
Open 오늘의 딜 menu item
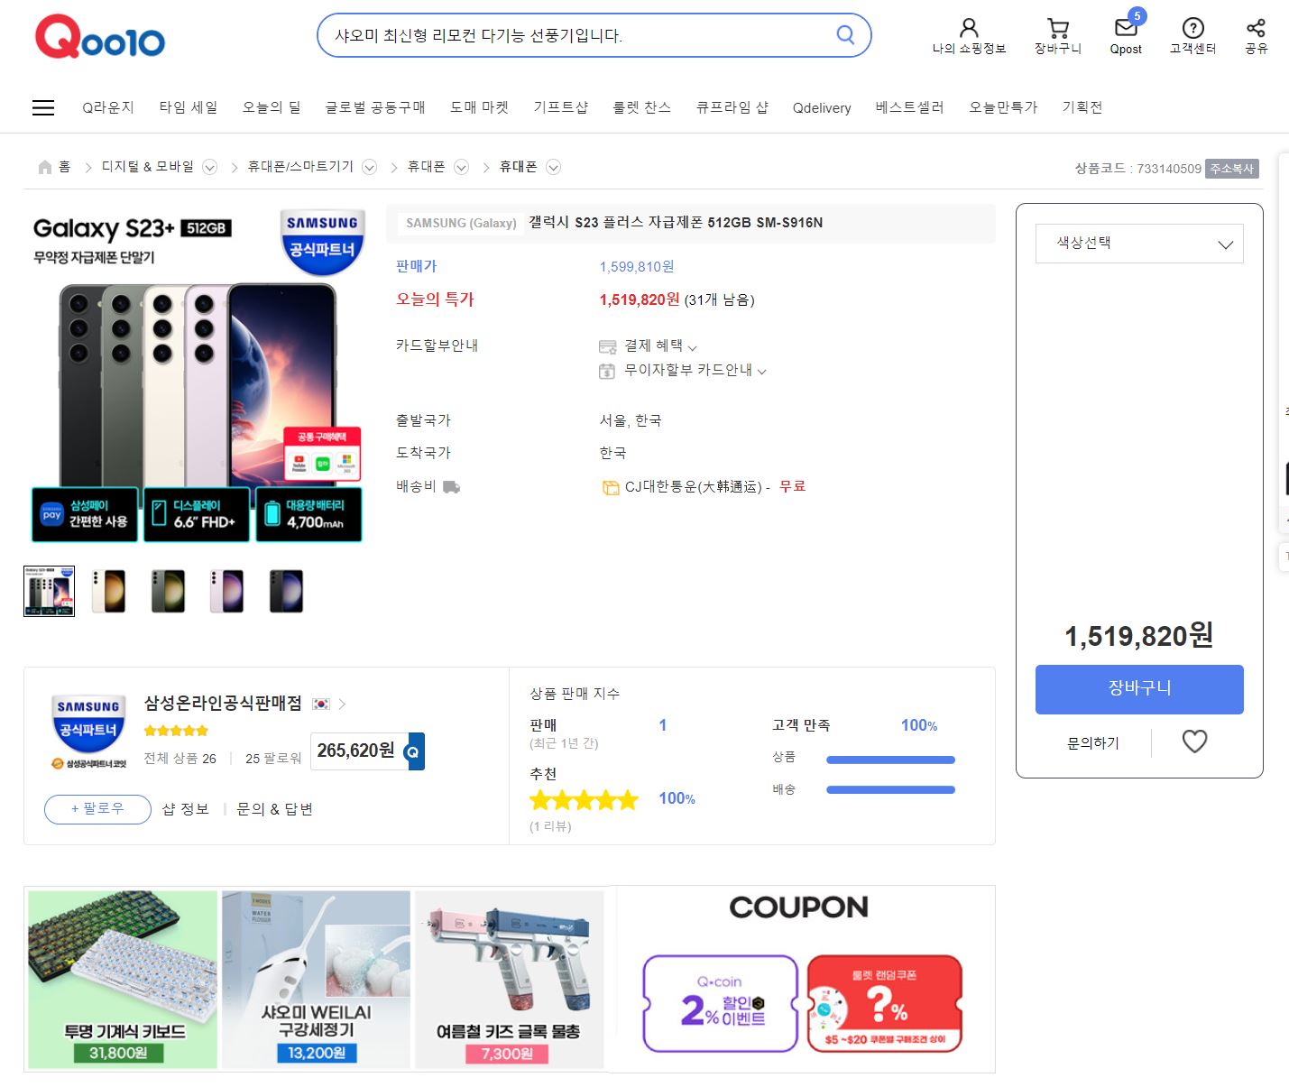click(x=272, y=107)
